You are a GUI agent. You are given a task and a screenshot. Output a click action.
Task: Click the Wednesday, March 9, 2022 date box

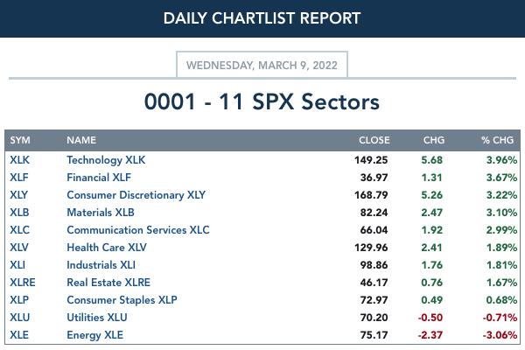[x=262, y=65]
